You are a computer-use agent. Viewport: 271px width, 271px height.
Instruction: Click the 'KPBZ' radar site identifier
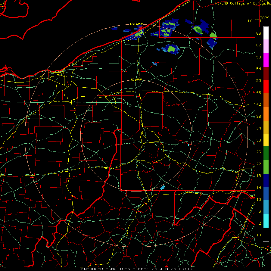point(144,269)
